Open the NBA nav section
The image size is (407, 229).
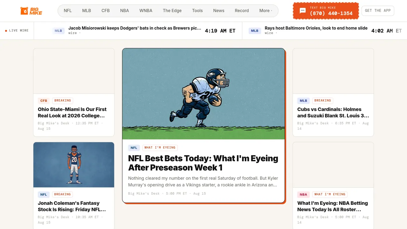click(125, 10)
